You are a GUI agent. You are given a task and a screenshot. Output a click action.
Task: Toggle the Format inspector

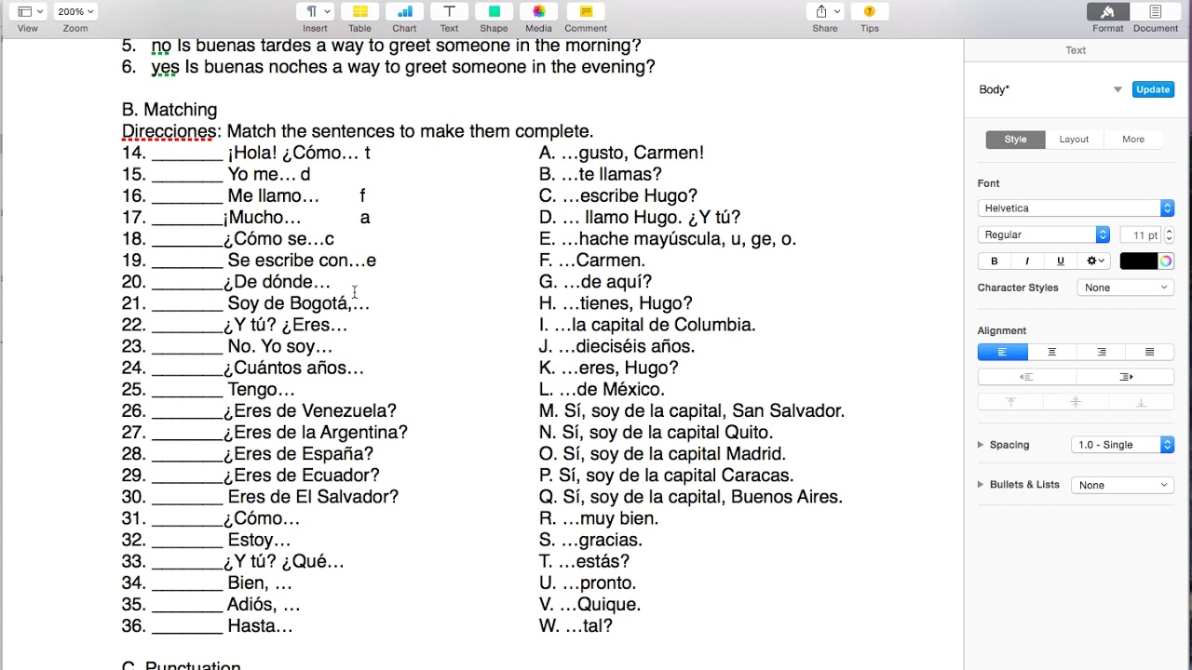click(x=1108, y=11)
